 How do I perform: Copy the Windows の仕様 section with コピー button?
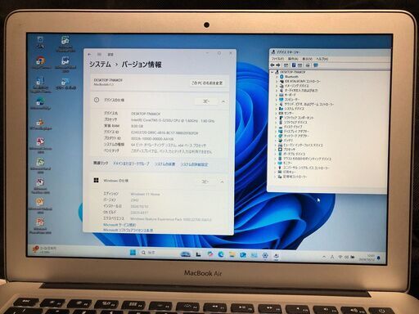(x=205, y=182)
